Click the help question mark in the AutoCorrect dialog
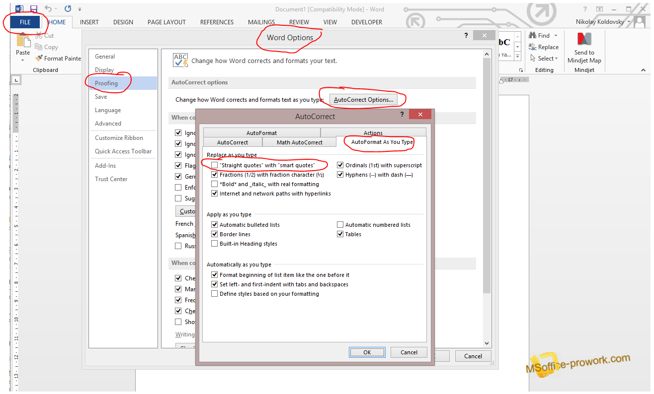This screenshot has height=394, width=654. [x=402, y=115]
